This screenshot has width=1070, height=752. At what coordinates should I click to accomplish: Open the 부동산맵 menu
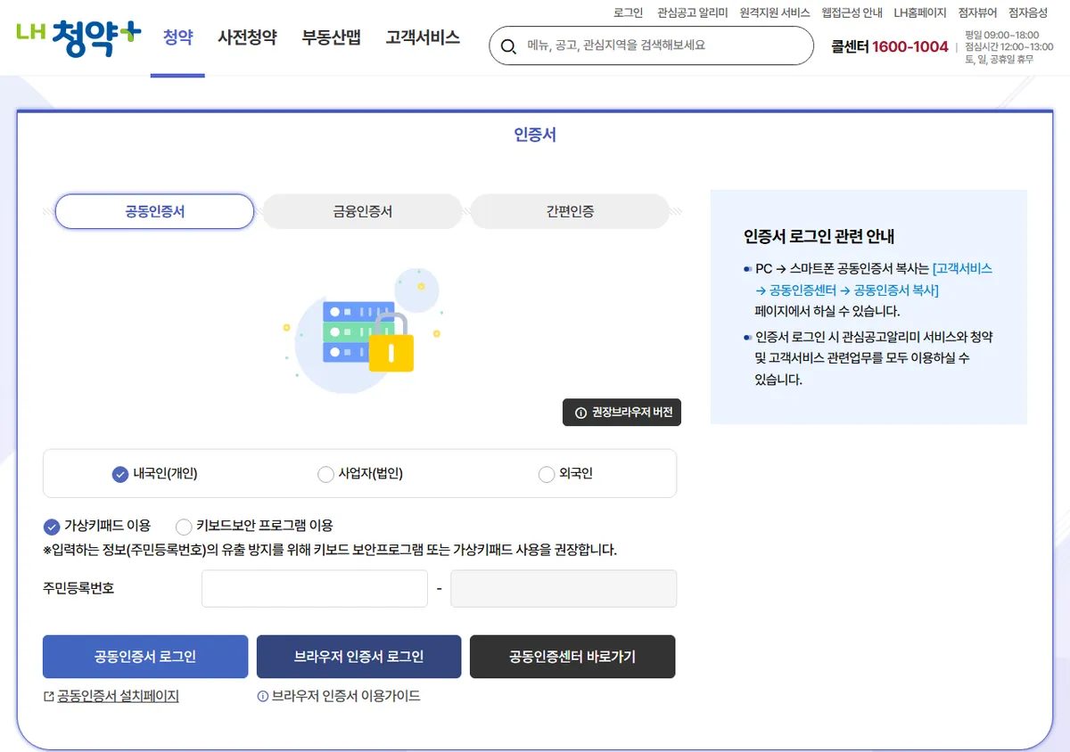(x=331, y=37)
